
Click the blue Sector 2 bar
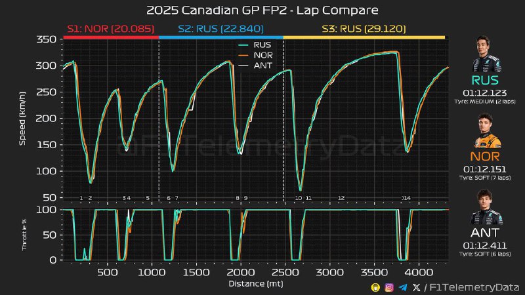click(x=221, y=37)
